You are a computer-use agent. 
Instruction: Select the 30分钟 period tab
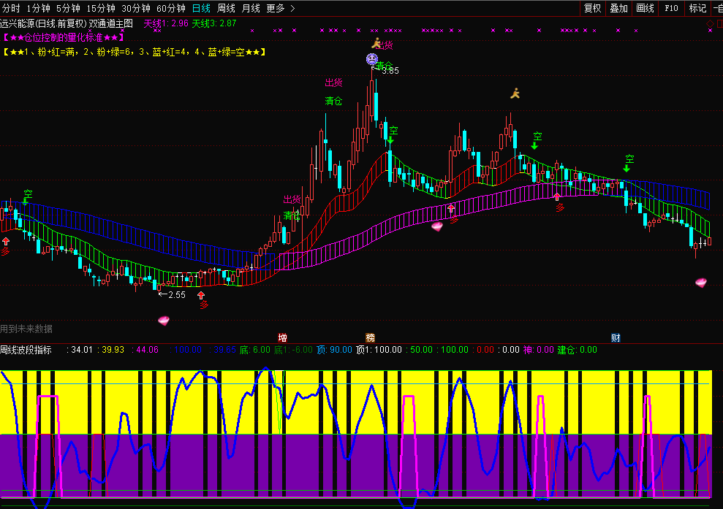[x=136, y=8]
